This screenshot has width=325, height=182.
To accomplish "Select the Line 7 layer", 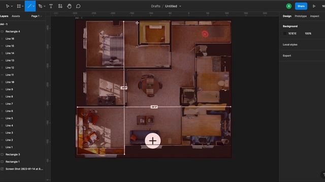I will [9, 104].
